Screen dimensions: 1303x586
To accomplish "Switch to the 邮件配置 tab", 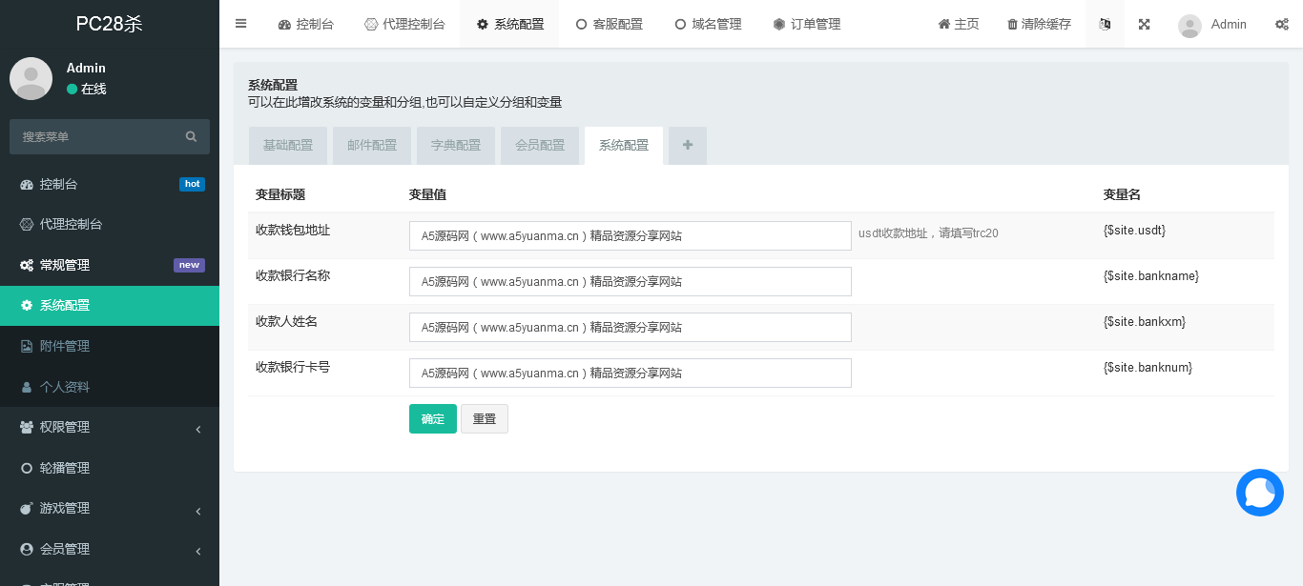I will click(372, 146).
